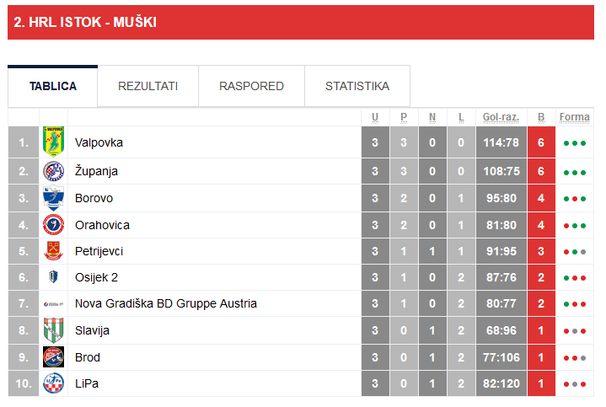606x407 pixels.
Task: Select the TABLICA tab
Action: pos(53,86)
